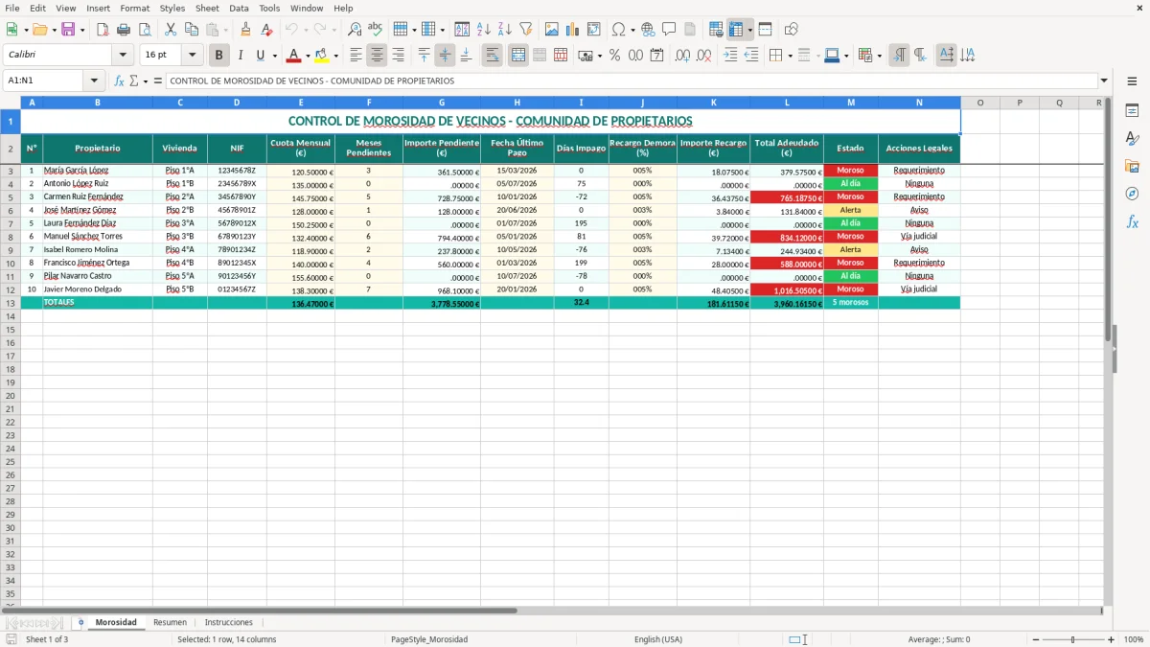
Task: Export directly as PDF icon
Action: [103, 30]
